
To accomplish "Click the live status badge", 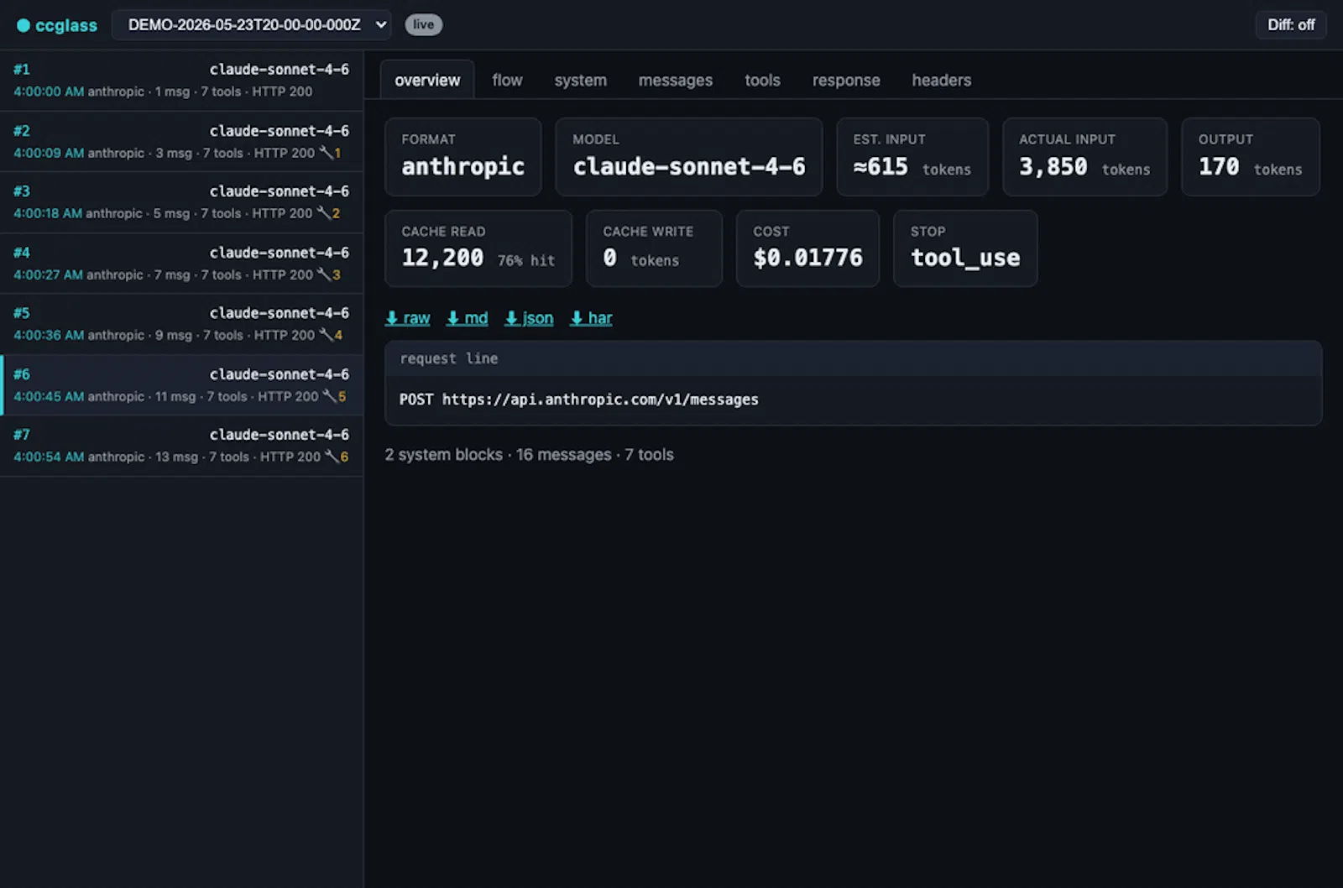I will (x=424, y=24).
